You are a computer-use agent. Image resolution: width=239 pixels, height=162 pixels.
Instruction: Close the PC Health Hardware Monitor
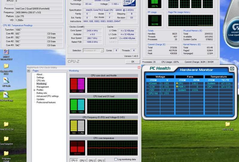[x=232, y=69]
